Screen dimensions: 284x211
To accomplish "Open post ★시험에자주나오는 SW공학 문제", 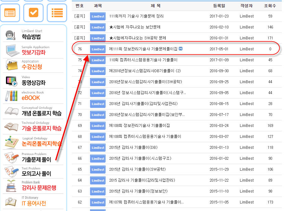I will pos(138,38).
